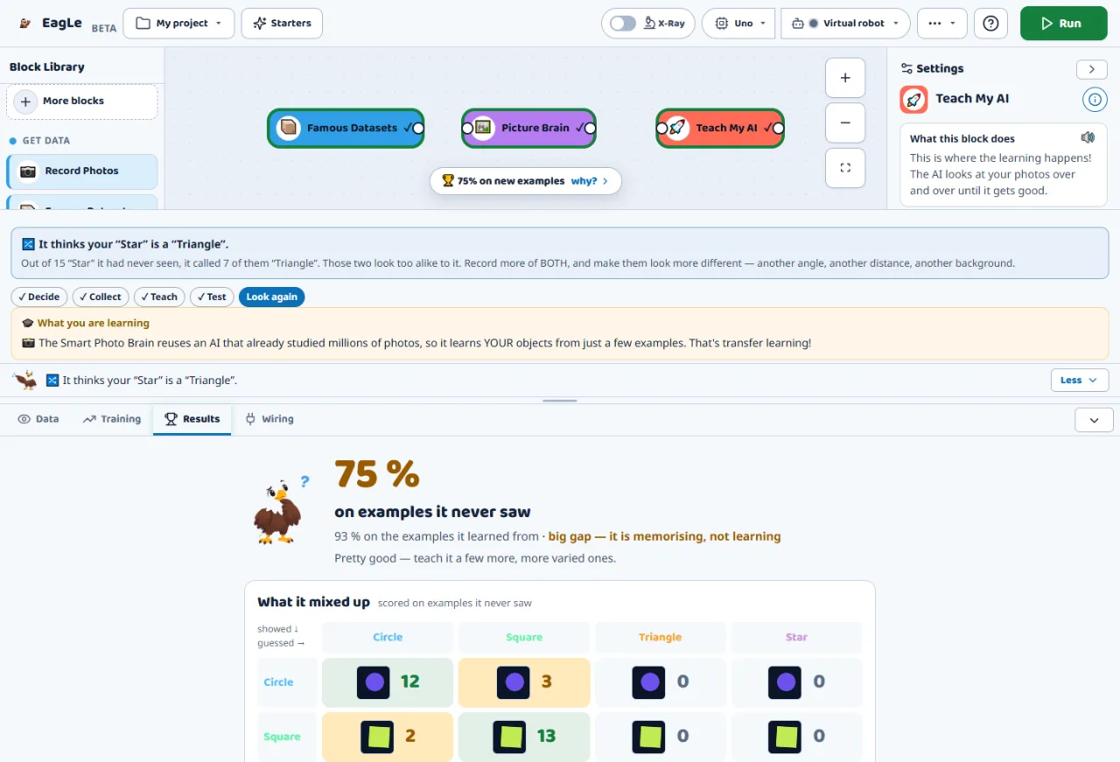This screenshot has height=762, width=1120.
Task: Open the three-dots more options menu
Action: tap(941, 24)
